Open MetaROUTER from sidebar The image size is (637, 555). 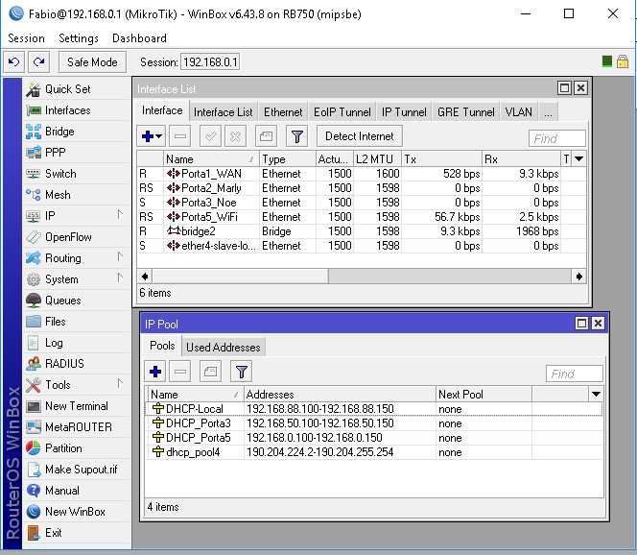(77, 427)
